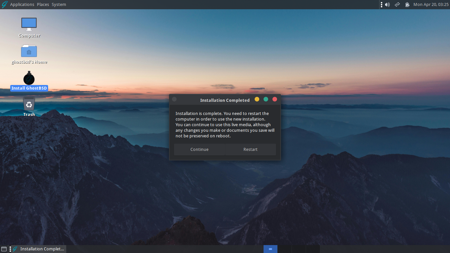450x253 pixels.
Task: Click the Continue button
Action: [199, 149]
